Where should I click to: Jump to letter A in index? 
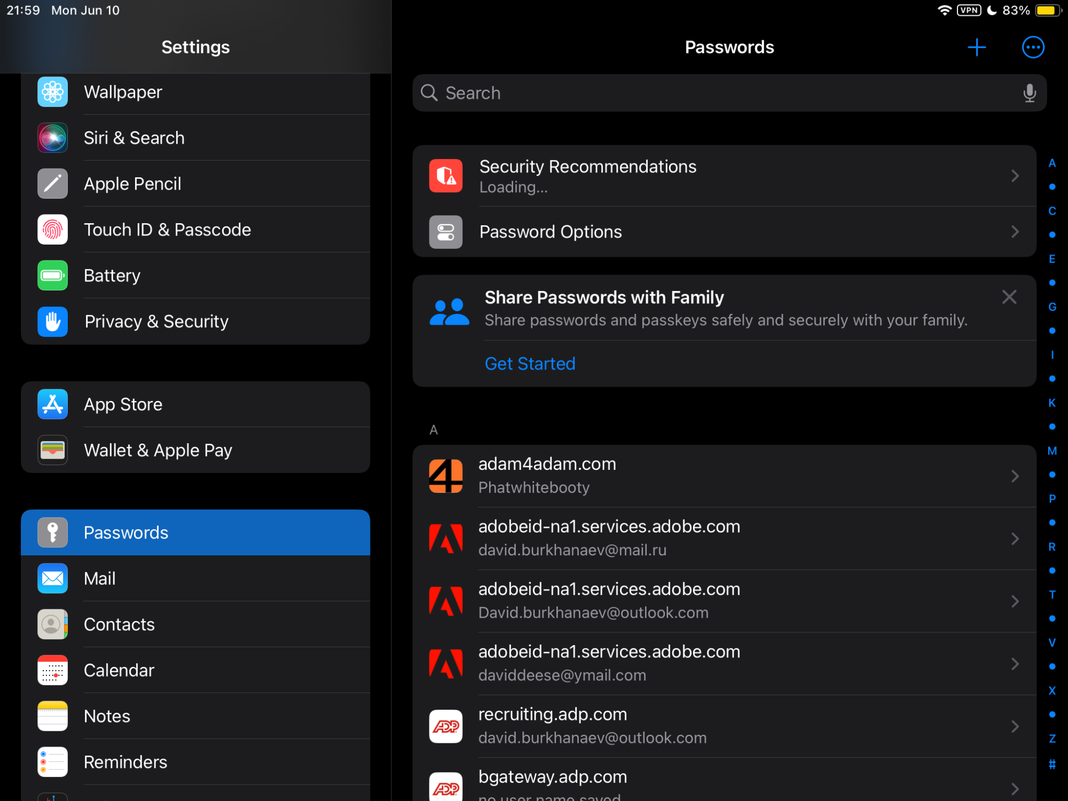[1052, 163]
